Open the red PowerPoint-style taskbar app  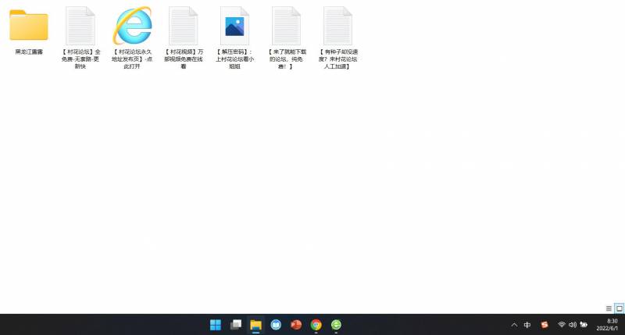click(296, 325)
